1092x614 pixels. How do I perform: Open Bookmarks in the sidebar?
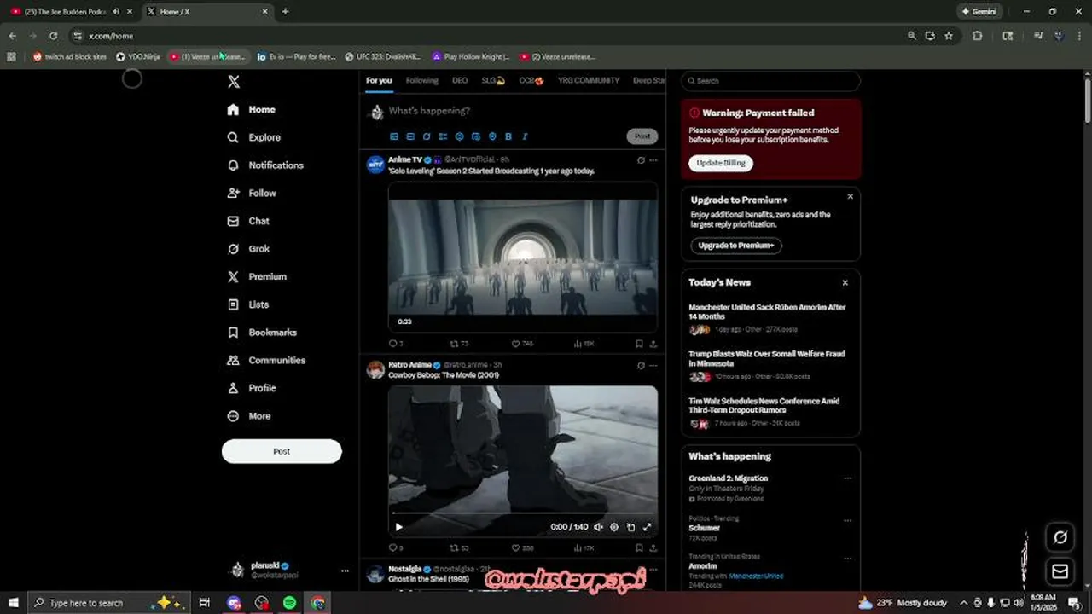click(262, 333)
